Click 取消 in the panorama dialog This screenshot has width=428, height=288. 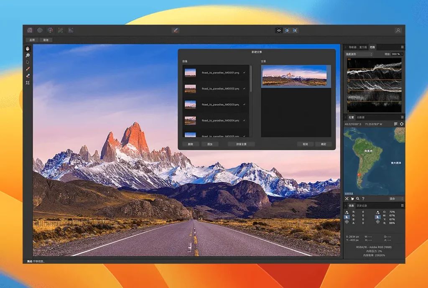pyautogui.click(x=306, y=144)
